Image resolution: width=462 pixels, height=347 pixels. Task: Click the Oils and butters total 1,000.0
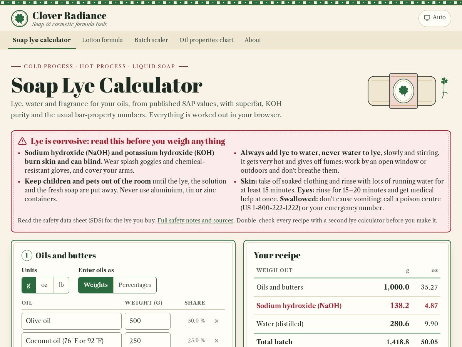[397, 287]
